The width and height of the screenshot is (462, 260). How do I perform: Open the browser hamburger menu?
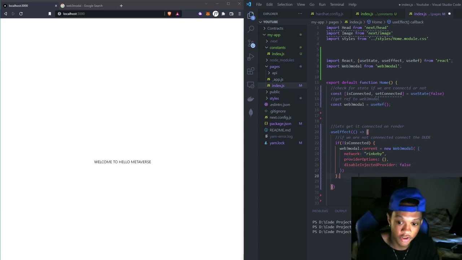[239, 14]
